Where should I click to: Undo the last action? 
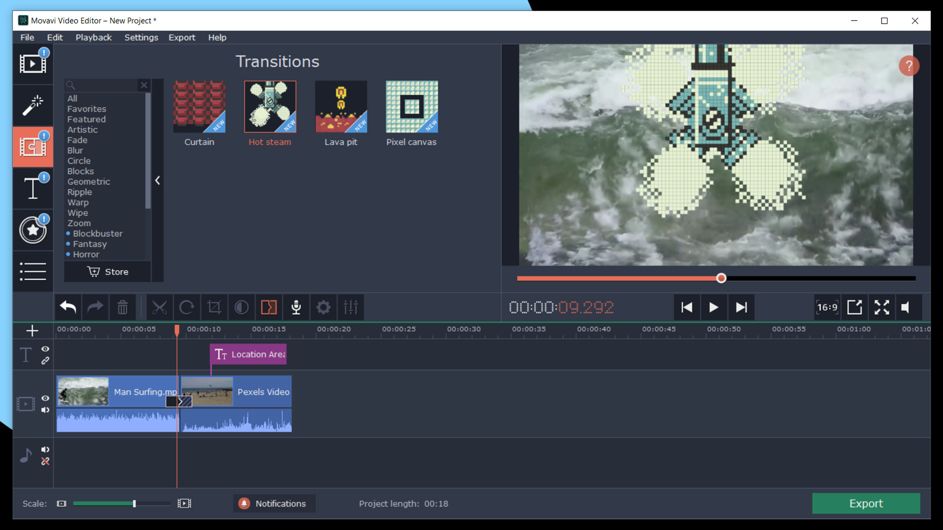[x=68, y=307]
